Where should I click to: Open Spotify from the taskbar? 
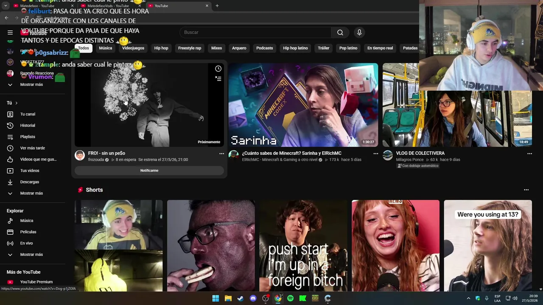pos(290,298)
